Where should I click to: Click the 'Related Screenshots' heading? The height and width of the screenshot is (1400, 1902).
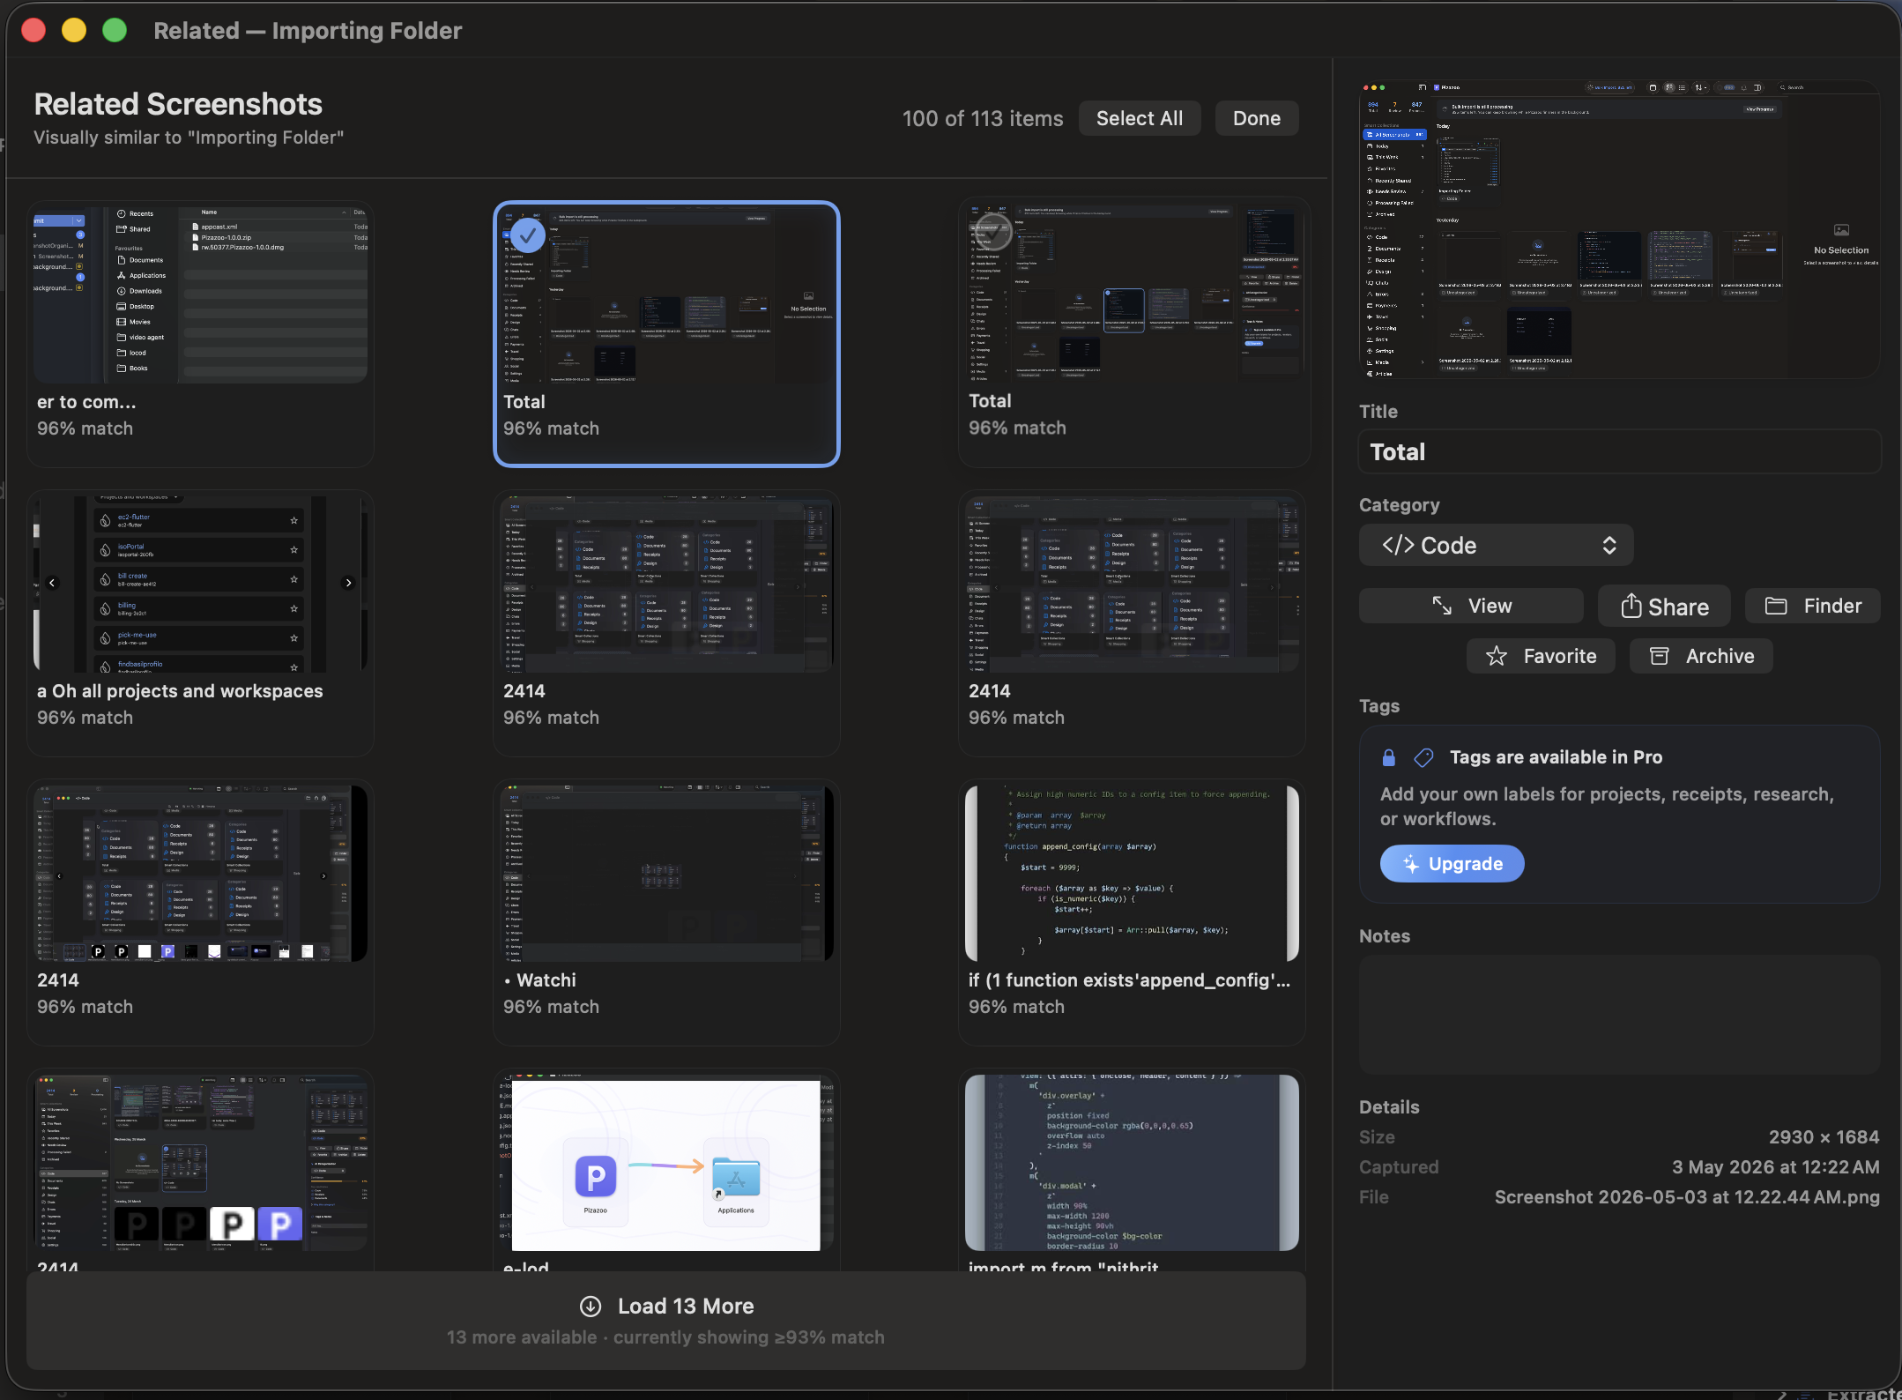click(x=178, y=104)
